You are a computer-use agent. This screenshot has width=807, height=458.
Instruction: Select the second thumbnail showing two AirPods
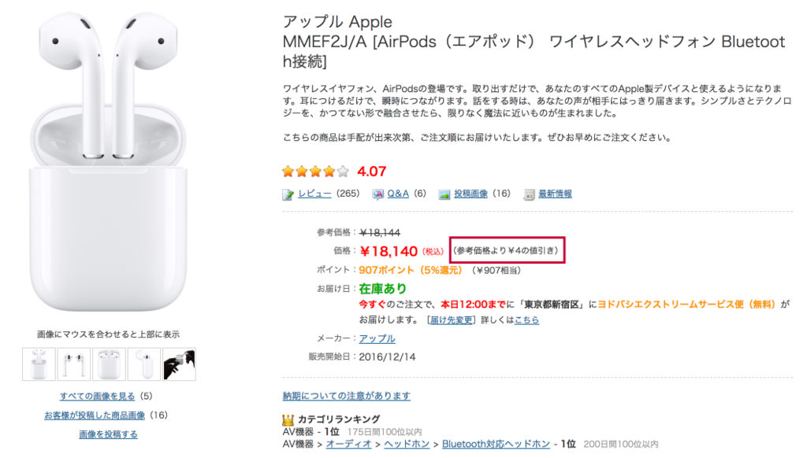point(73,364)
